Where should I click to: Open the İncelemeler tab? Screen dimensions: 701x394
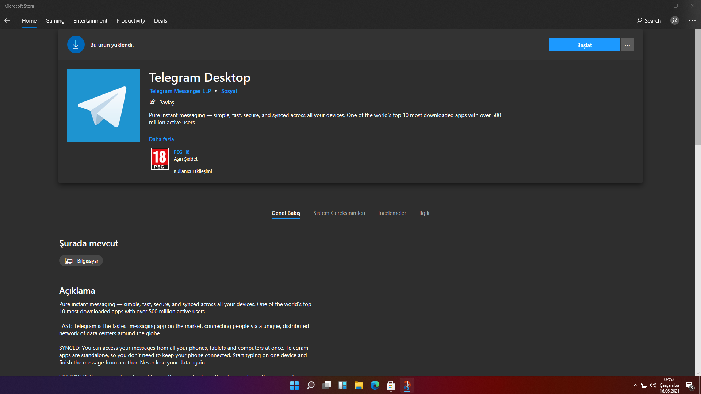[x=392, y=213]
